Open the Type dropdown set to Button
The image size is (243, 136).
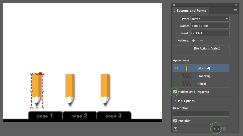click(x=210, y=19)
